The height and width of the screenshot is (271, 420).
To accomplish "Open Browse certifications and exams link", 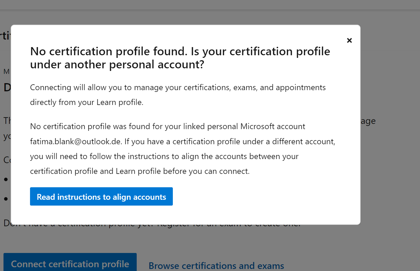I will pyautogui.click(x=216, y=266).
